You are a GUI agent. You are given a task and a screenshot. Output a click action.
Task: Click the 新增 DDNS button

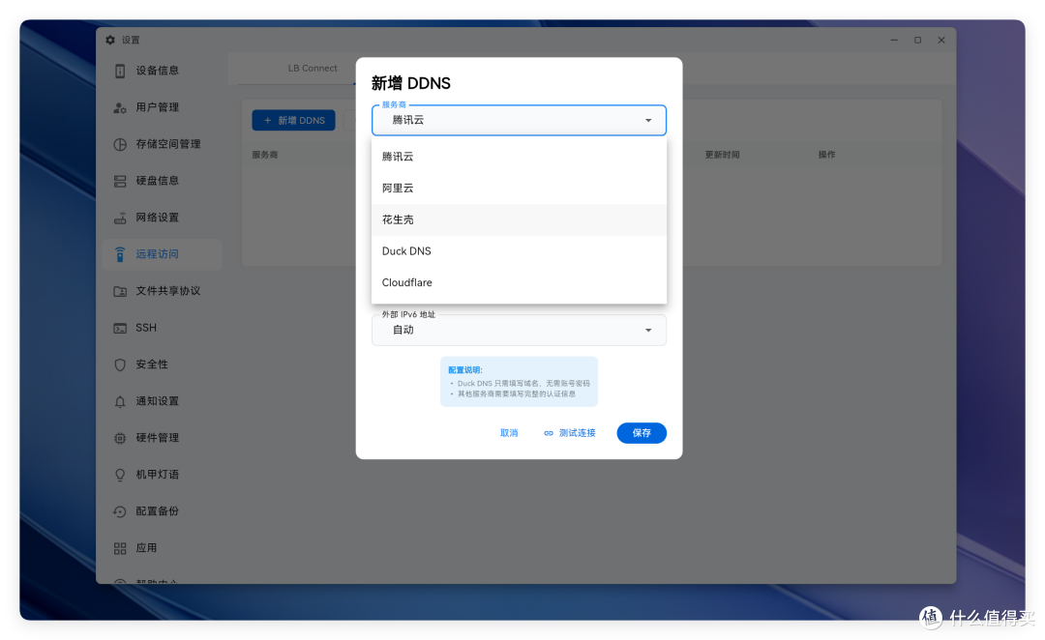[x=293, y=121]
